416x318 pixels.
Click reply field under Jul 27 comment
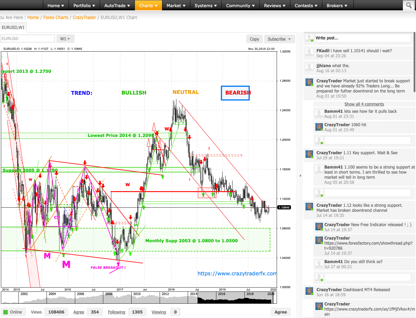click(x=367, y=277)
